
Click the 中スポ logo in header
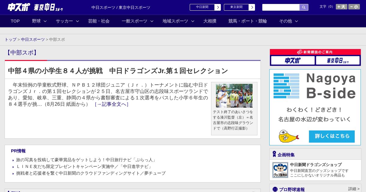click(19, 7)
